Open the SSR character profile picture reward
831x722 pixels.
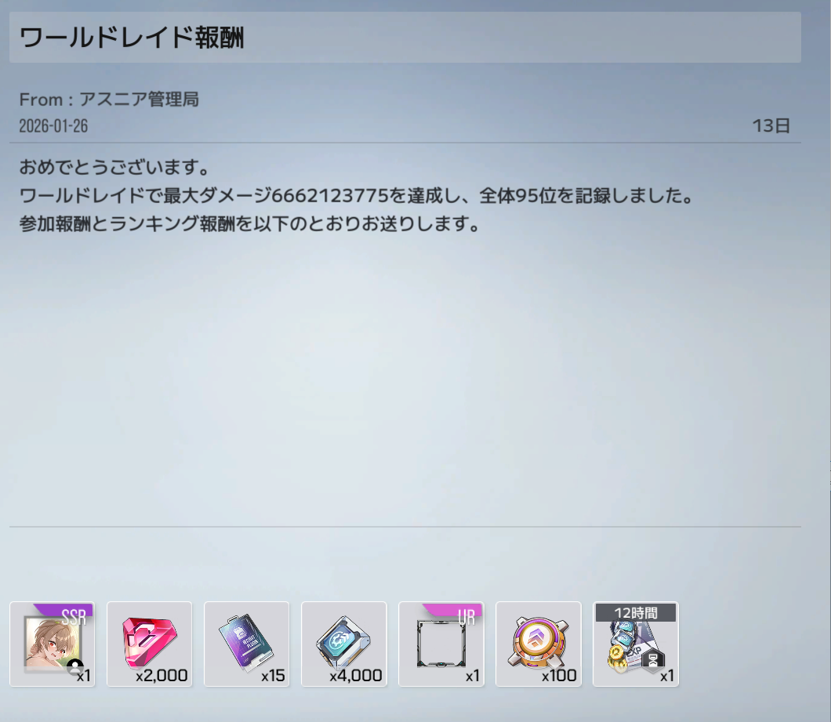(52, 644)
